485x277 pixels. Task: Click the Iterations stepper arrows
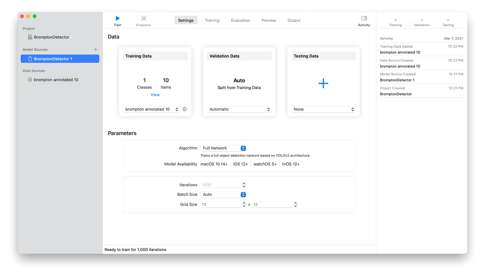[x=244, y=185]
